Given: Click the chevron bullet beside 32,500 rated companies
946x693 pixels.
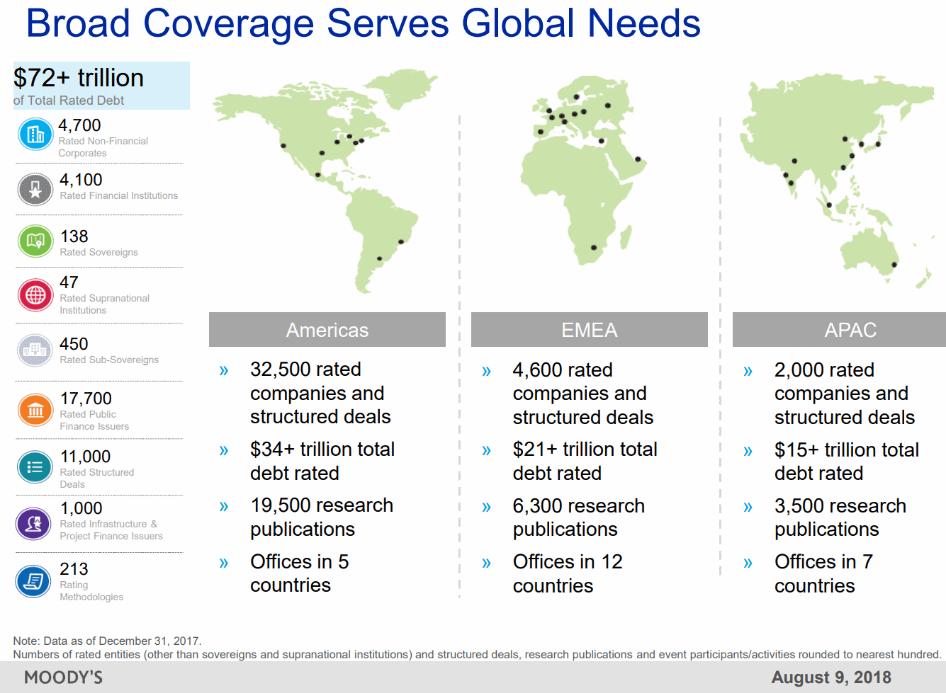Looking at the screenshot, I should (x=224, y=370).
